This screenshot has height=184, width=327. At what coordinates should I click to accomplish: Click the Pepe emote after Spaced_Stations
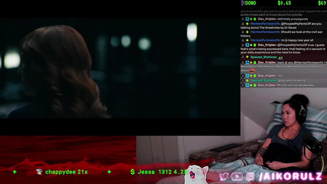281,57
